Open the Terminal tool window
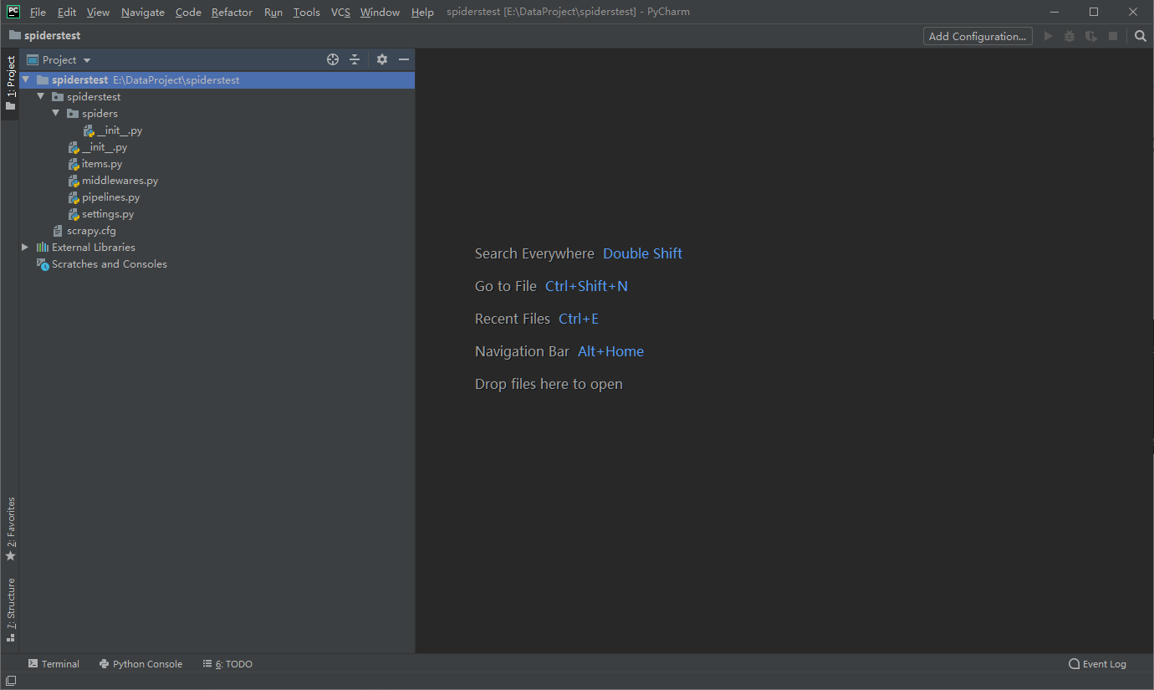This screenshot has height=690, width=1154. (54, 664)
